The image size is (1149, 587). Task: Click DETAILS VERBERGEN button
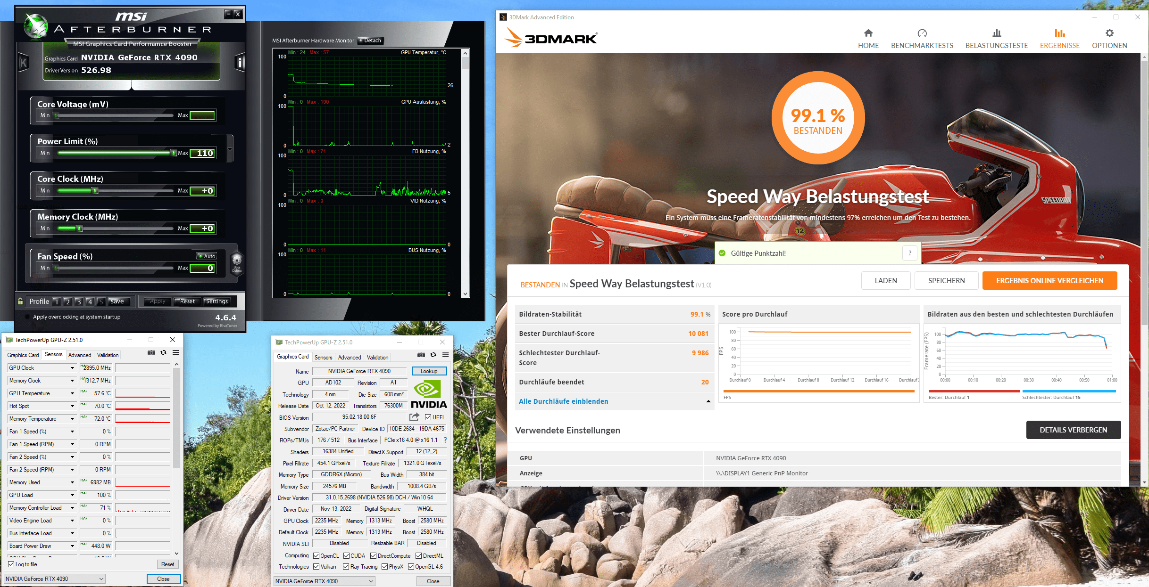coord(1073,430)
